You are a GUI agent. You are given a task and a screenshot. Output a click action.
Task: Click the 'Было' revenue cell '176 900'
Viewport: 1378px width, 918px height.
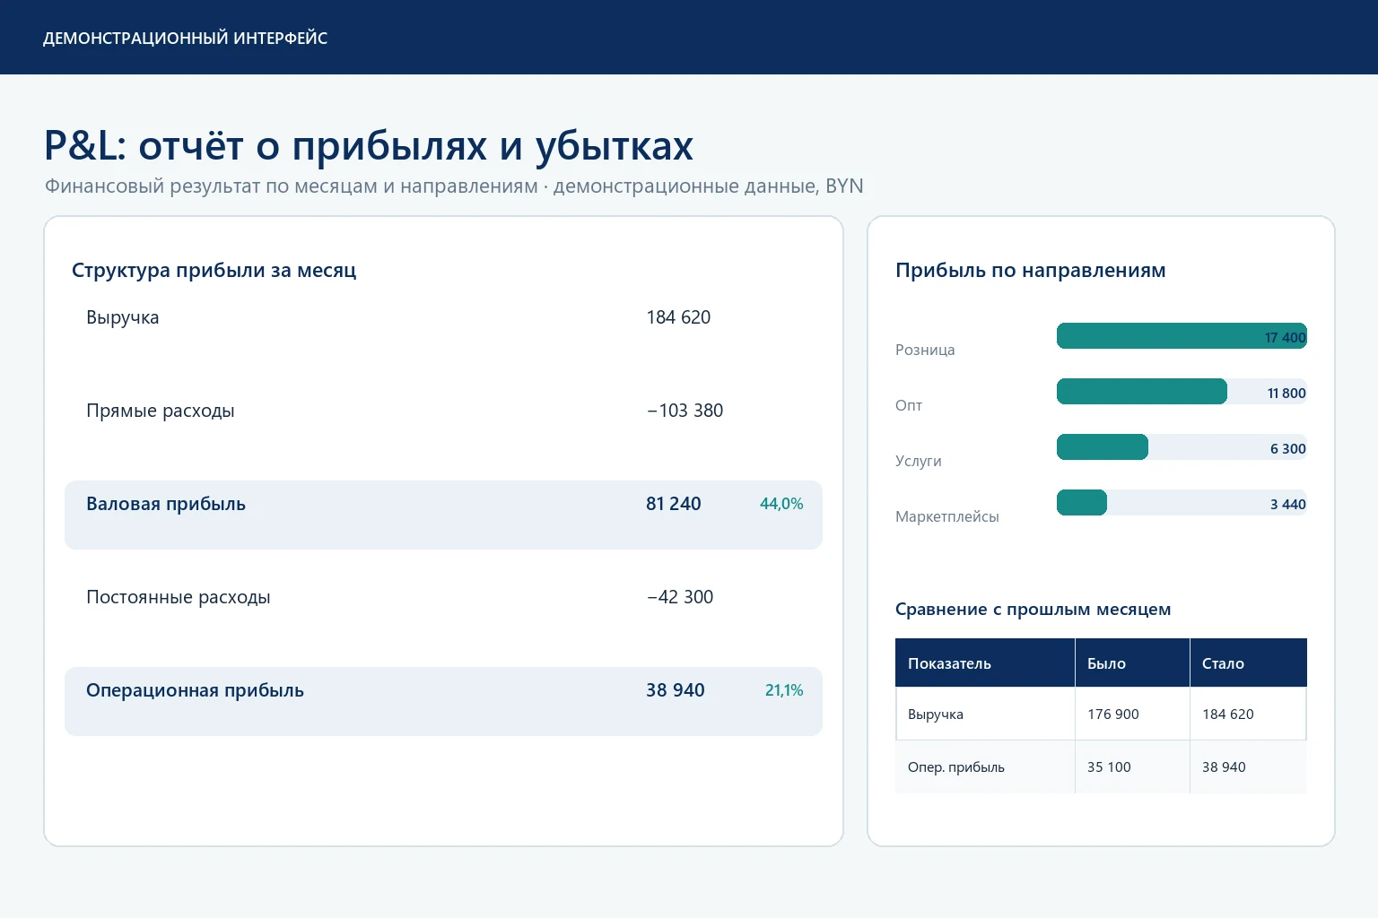tap(1132, 714)
